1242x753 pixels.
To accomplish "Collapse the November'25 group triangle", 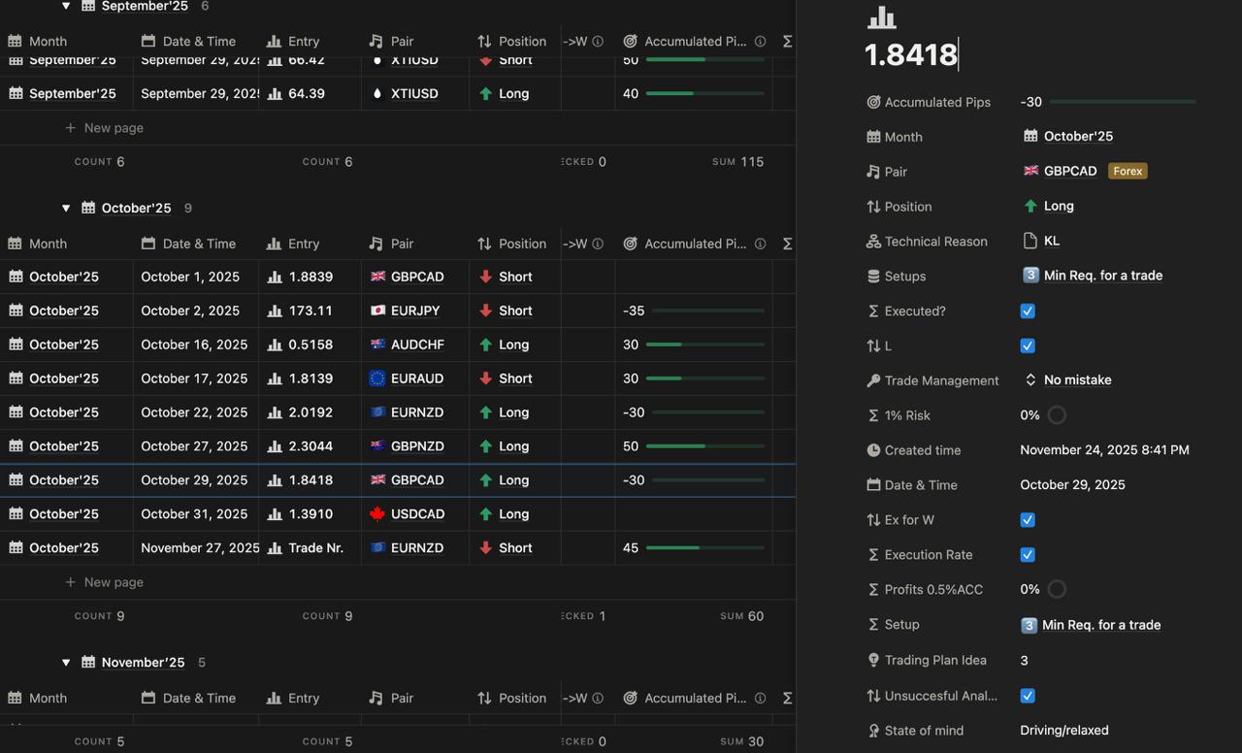I will tap(66, 663).
